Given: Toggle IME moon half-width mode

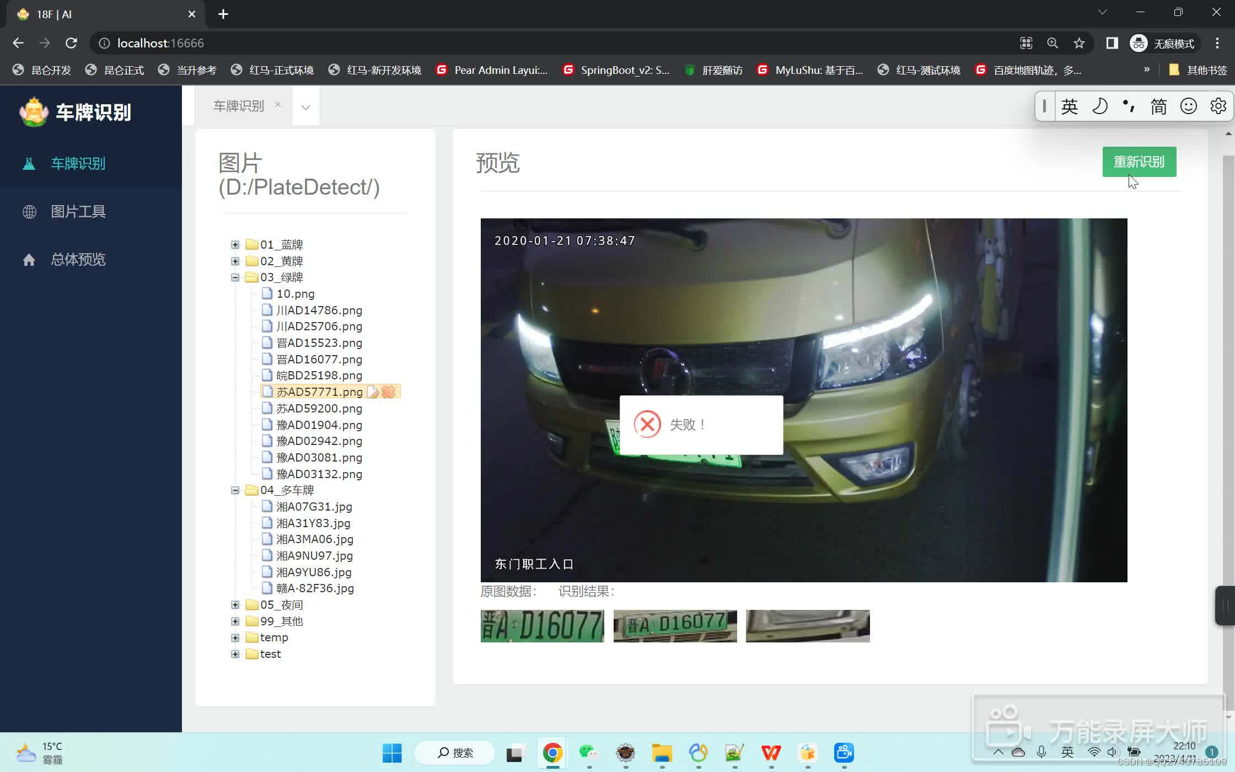Looking at the screenshot, I should point(1099,106).
